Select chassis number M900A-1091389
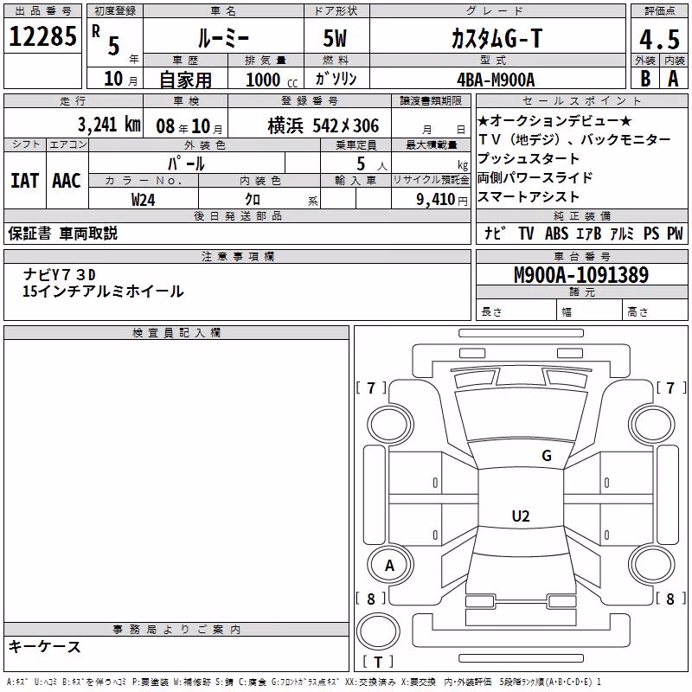This screenshot has width=692, height=692. coord(581,275)
